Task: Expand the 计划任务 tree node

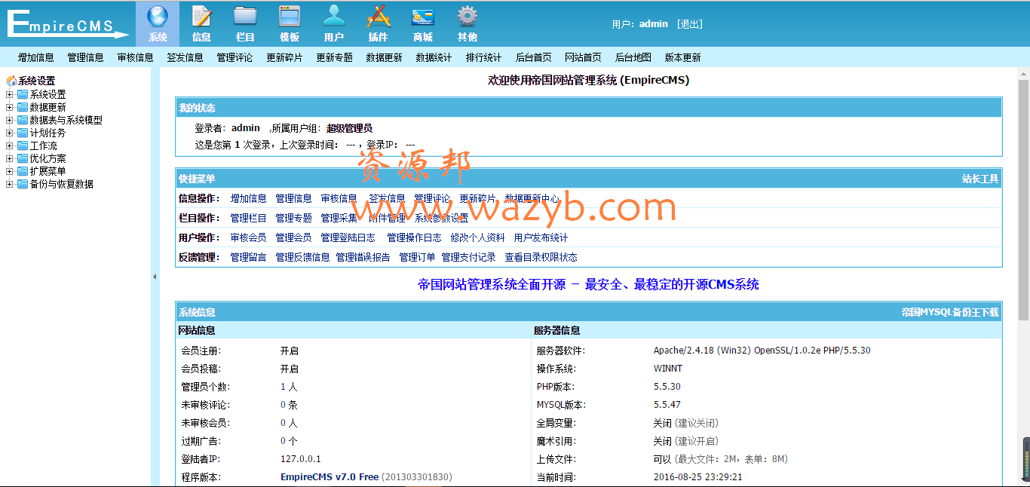Action: coord(9,133)
